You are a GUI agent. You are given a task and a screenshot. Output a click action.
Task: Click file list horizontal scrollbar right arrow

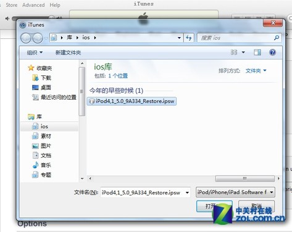278,178
